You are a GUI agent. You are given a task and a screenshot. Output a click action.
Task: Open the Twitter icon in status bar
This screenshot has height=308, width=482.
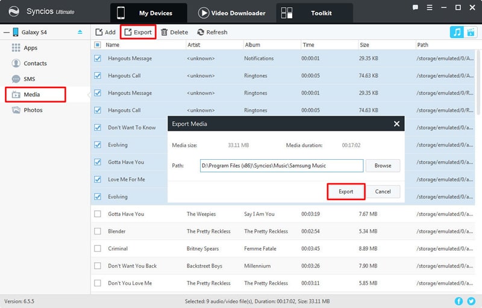click(x=471, y=301)
